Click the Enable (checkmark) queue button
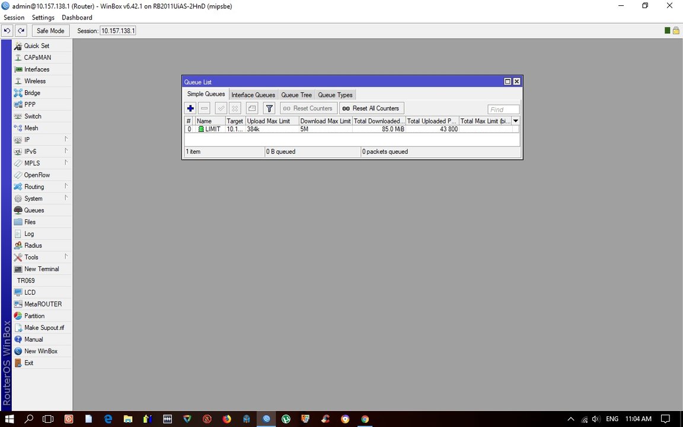 pos(221,109)
